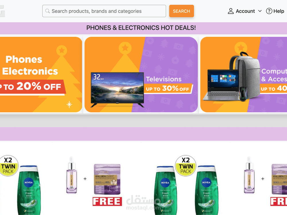Open the Phones Electronics 20% off banner
The width and height of the screenshot is (287, 215).
pyautogui.click(x=41, y=75)
